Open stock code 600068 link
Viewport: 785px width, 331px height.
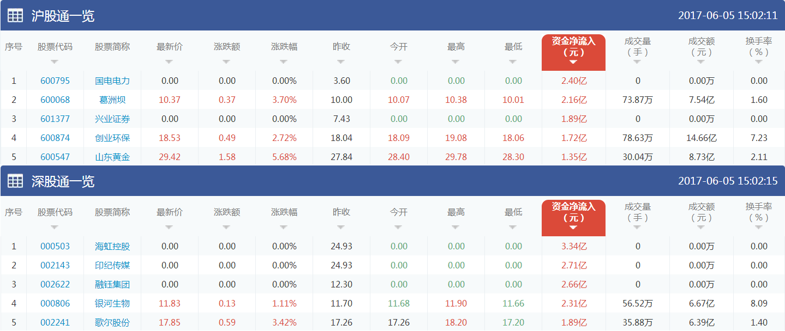pyautogui.click(x=55, y=100)
